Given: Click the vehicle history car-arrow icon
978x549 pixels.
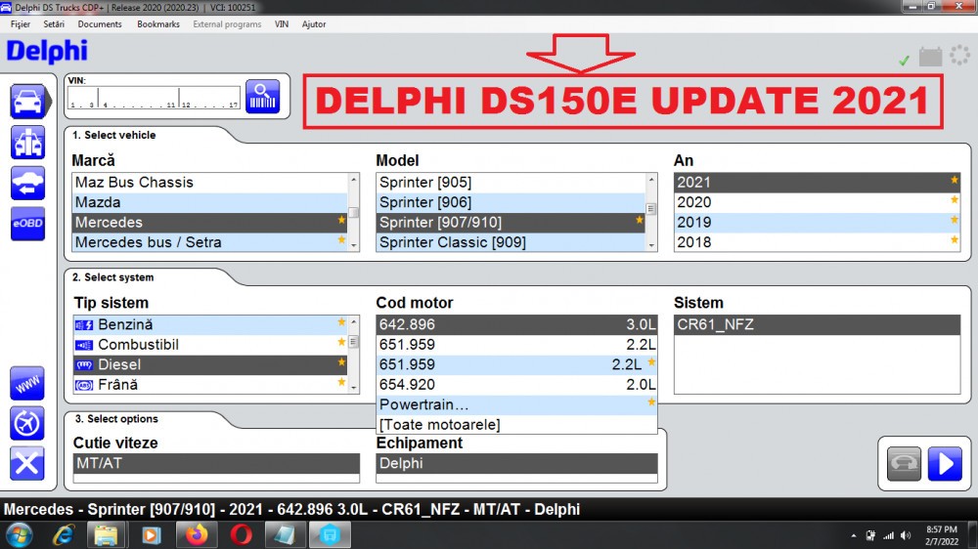Looking at the screenshot, I should click(27, 184).
